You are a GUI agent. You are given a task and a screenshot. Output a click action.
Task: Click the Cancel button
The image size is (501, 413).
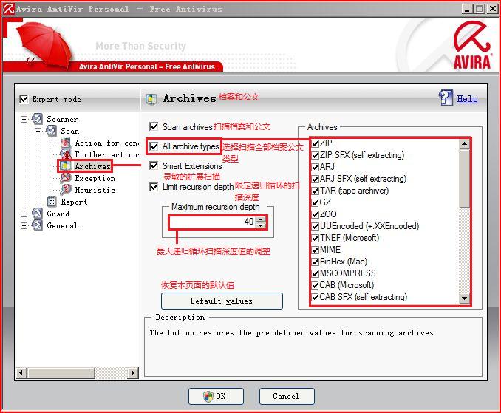click(x=287, y=397)
